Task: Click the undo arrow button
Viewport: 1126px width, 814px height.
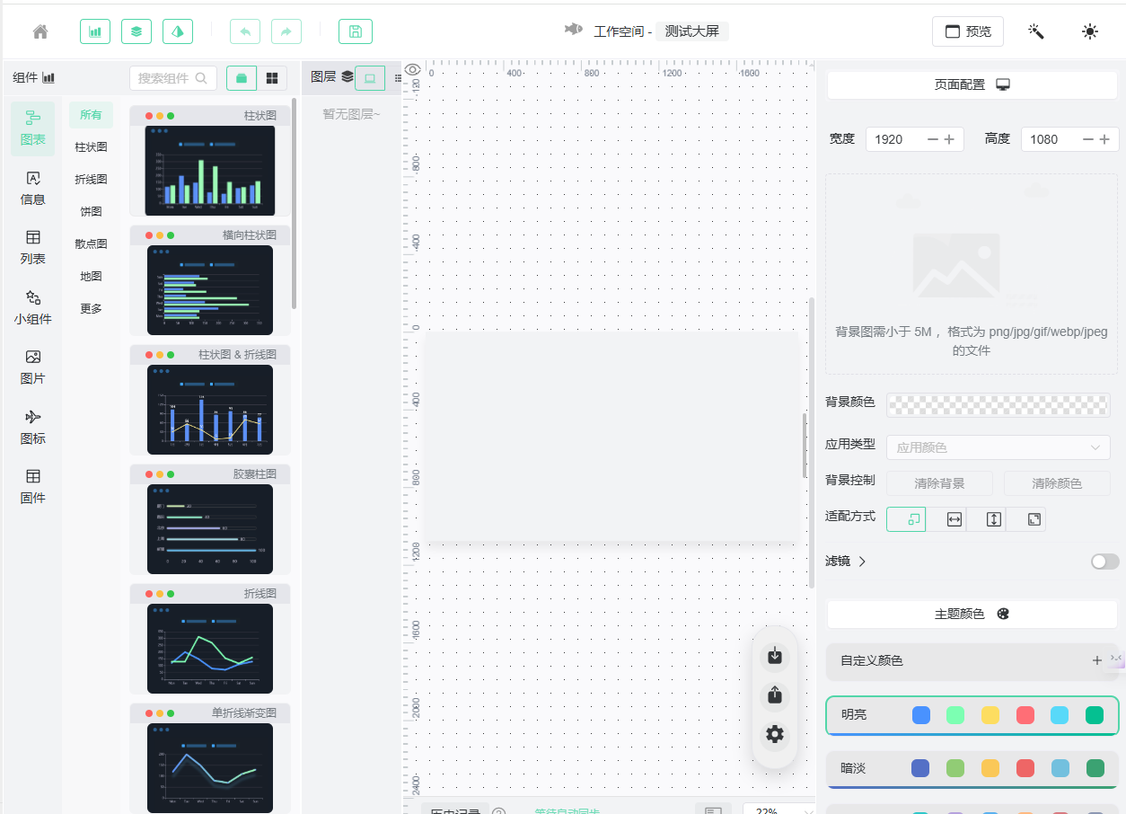Action: coord(245,31)
